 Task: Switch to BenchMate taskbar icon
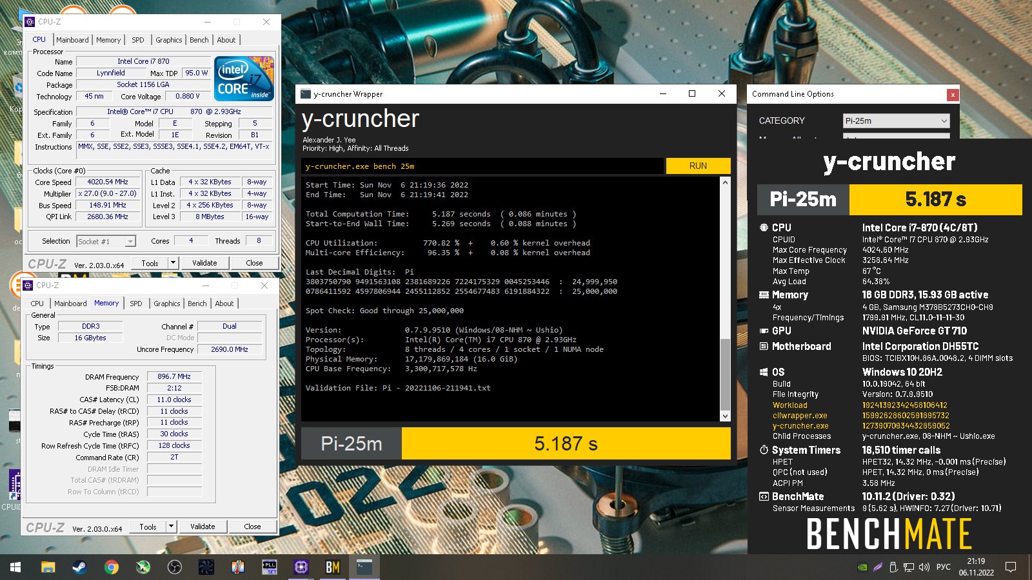[332, 567]
